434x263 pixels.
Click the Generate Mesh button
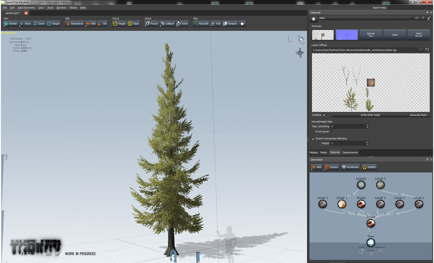[x=419, y=115]
